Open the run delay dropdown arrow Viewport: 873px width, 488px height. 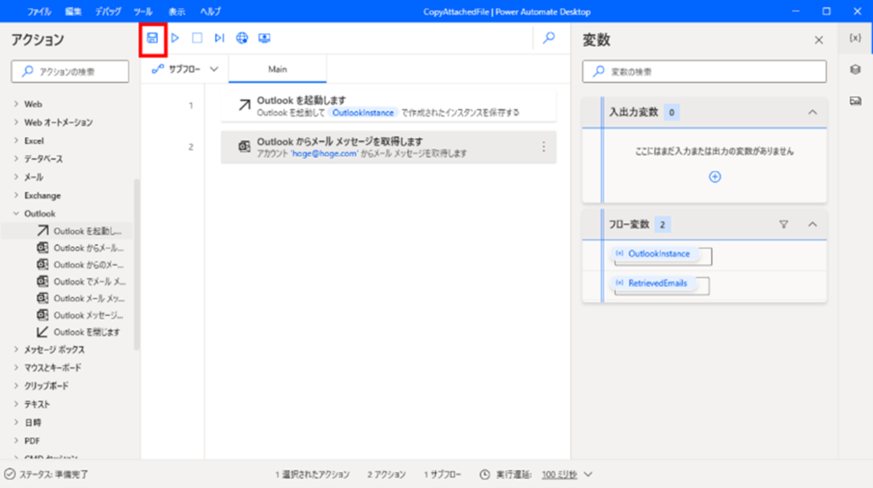point(588,474)
